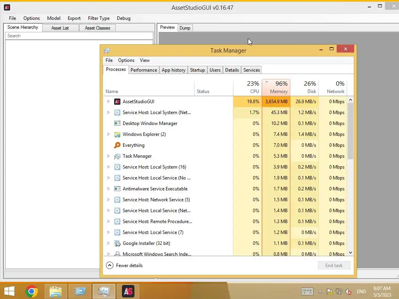Click the muted speaker volume tray icon
This screenshot has width=399, height=299.
click(x=348, y=292)
